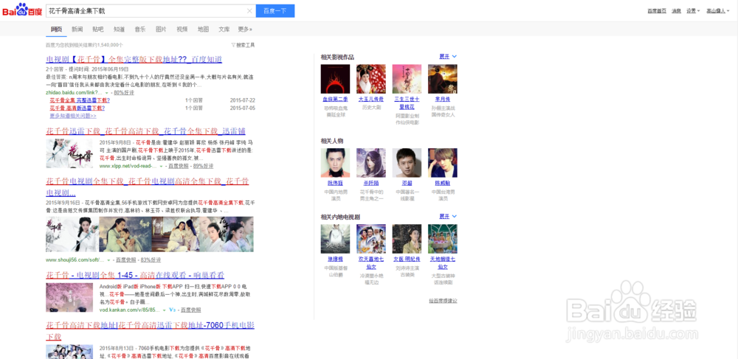Screen dimensions: 738x359
Task: Open 欢天喜地七仙女 title link
Action: pos(371,262)
